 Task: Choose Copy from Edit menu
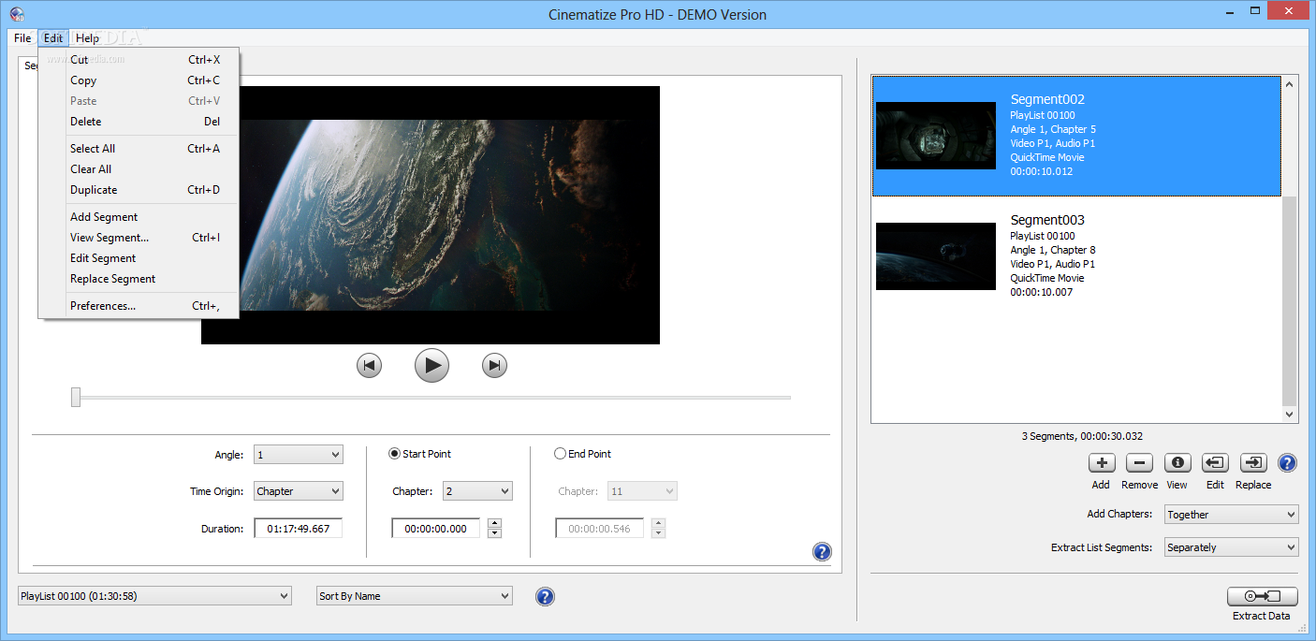point(139,80)
